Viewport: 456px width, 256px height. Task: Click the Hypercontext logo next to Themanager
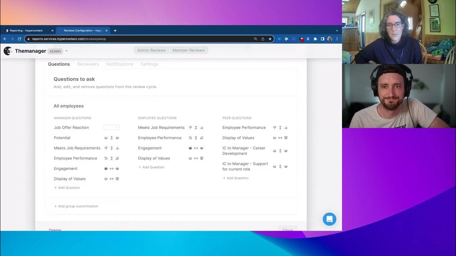pos(8,51)
